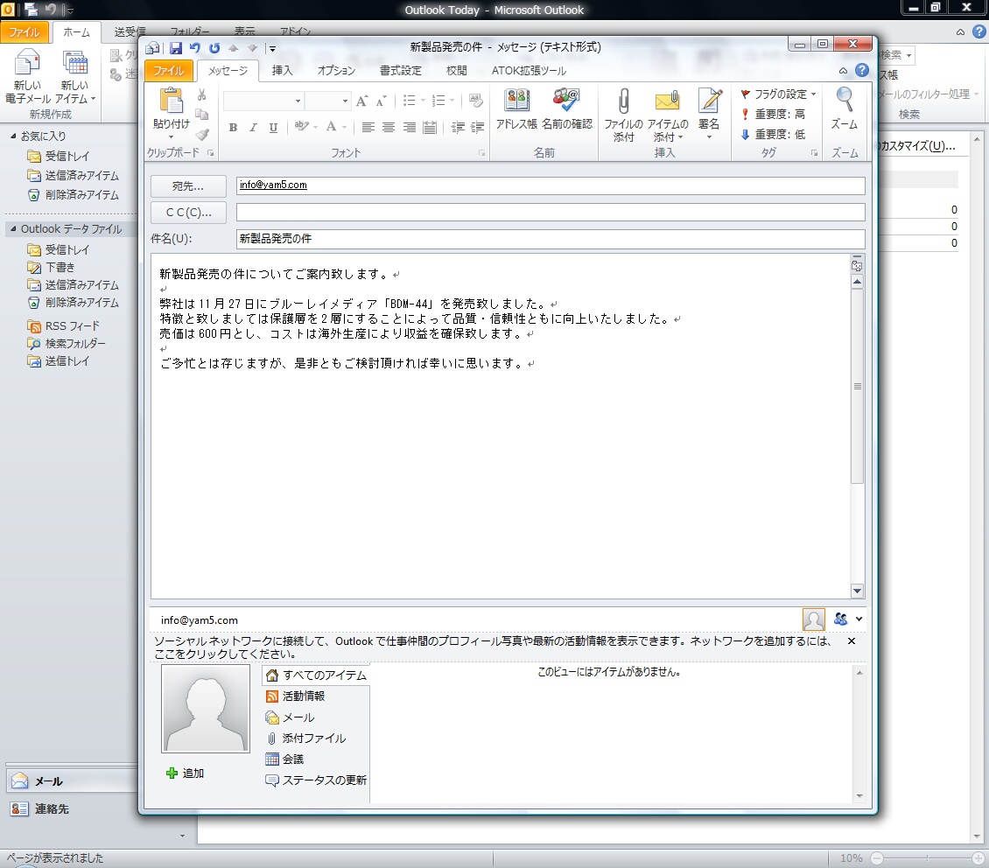Screen dimensions: 989x868
Task: Click the 件名 subject field
Action: pos(550,239)
